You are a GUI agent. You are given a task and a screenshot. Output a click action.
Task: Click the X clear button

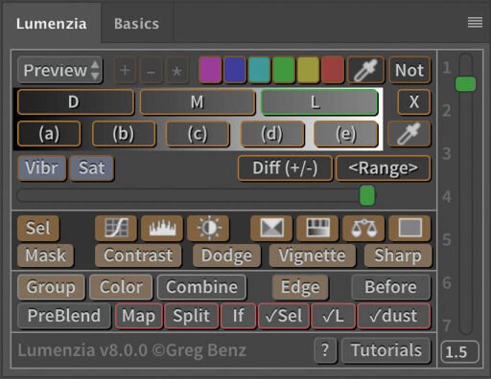coord(414,102)
